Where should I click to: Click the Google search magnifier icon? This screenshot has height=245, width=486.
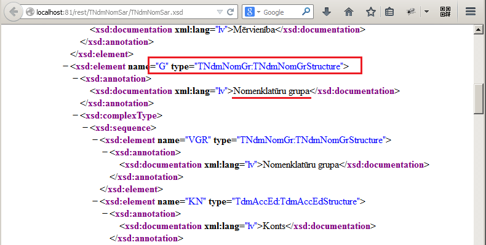pos(306,12)
